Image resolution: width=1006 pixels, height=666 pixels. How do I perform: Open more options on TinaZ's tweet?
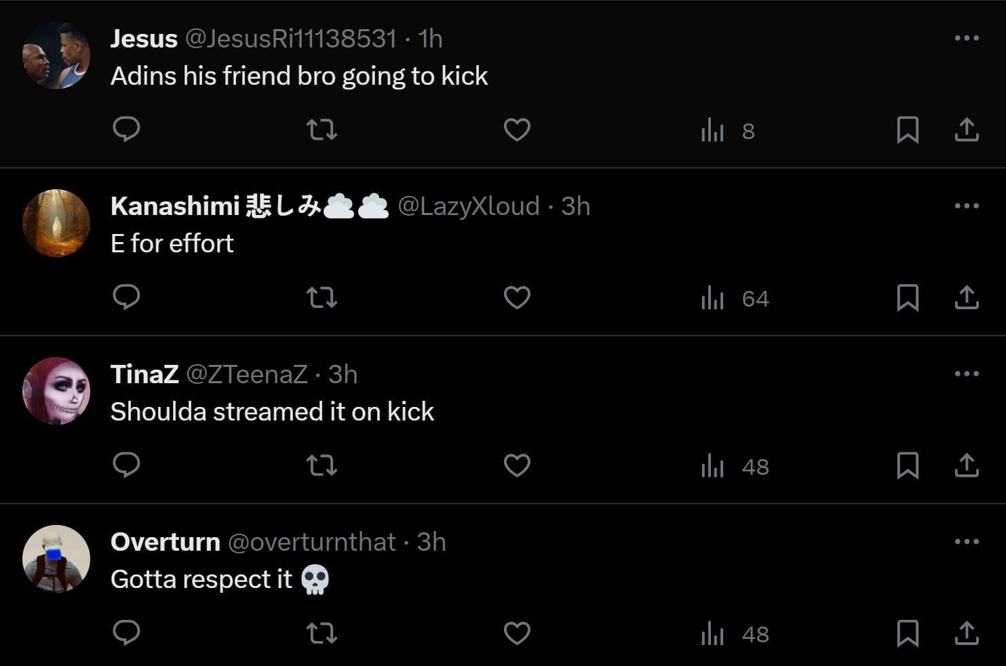[x=966, y=374]
